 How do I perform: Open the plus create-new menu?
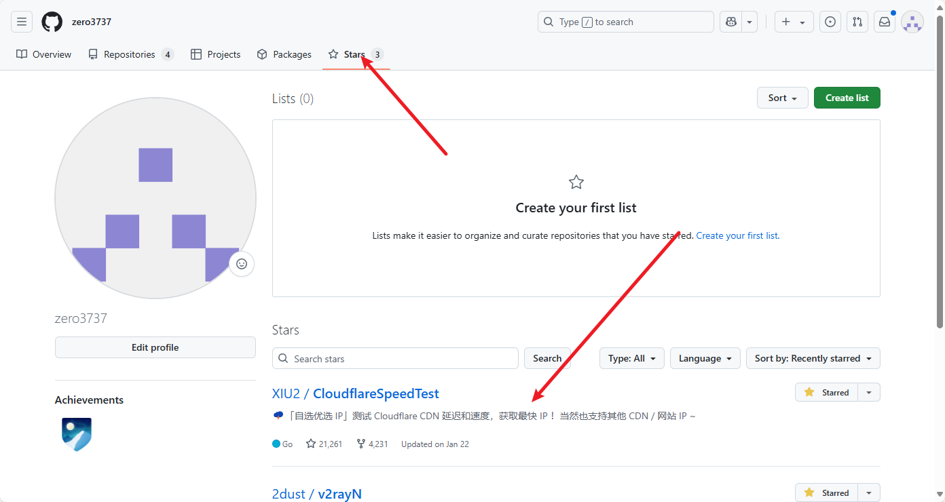(x=794, y=22)
